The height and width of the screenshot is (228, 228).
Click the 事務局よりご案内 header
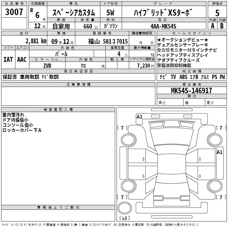pos(58,207)
